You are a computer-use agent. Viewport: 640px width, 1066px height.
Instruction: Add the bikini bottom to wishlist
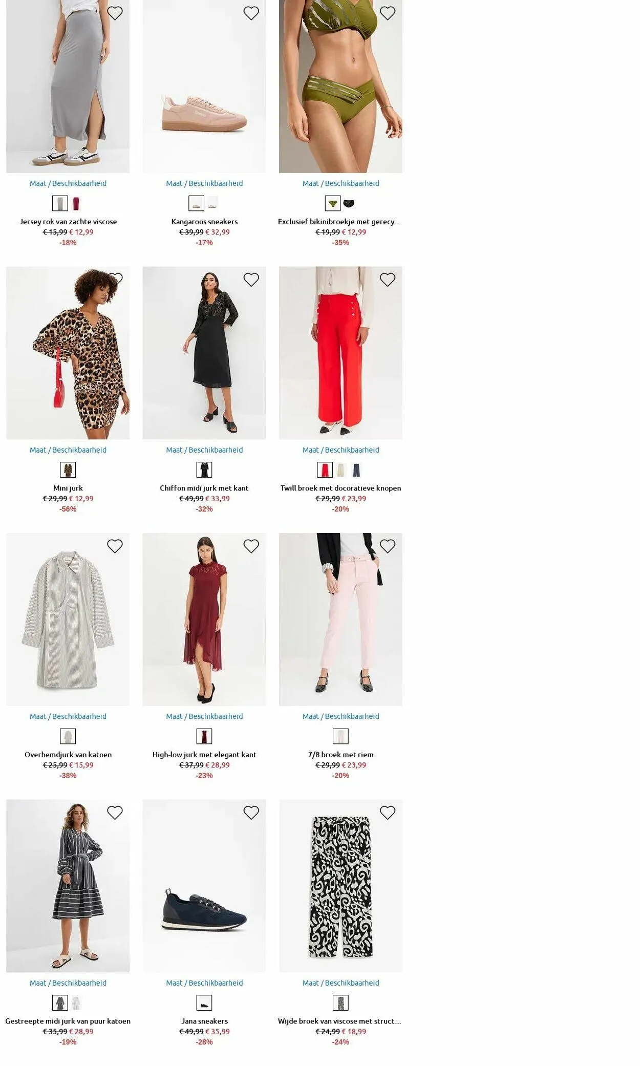388,13
